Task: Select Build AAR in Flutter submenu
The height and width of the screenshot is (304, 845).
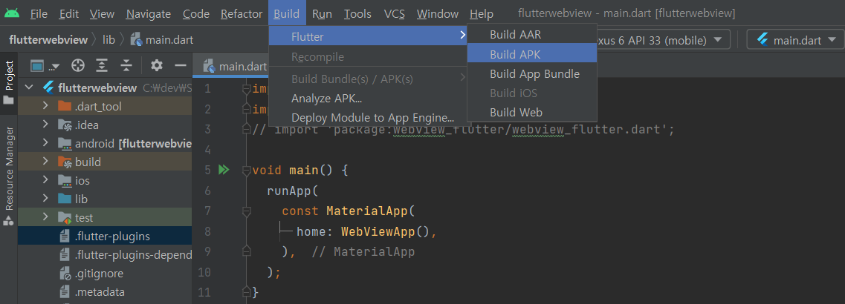Action: pyautogui.click(x=532, y=34)
